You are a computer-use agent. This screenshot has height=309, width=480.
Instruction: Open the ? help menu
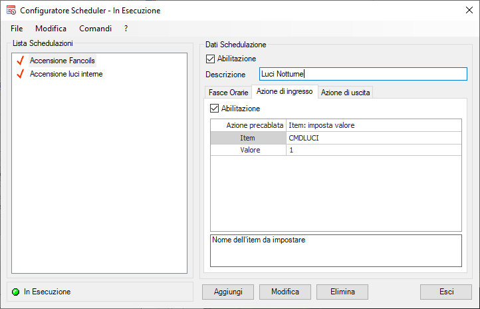coord(126,29)
